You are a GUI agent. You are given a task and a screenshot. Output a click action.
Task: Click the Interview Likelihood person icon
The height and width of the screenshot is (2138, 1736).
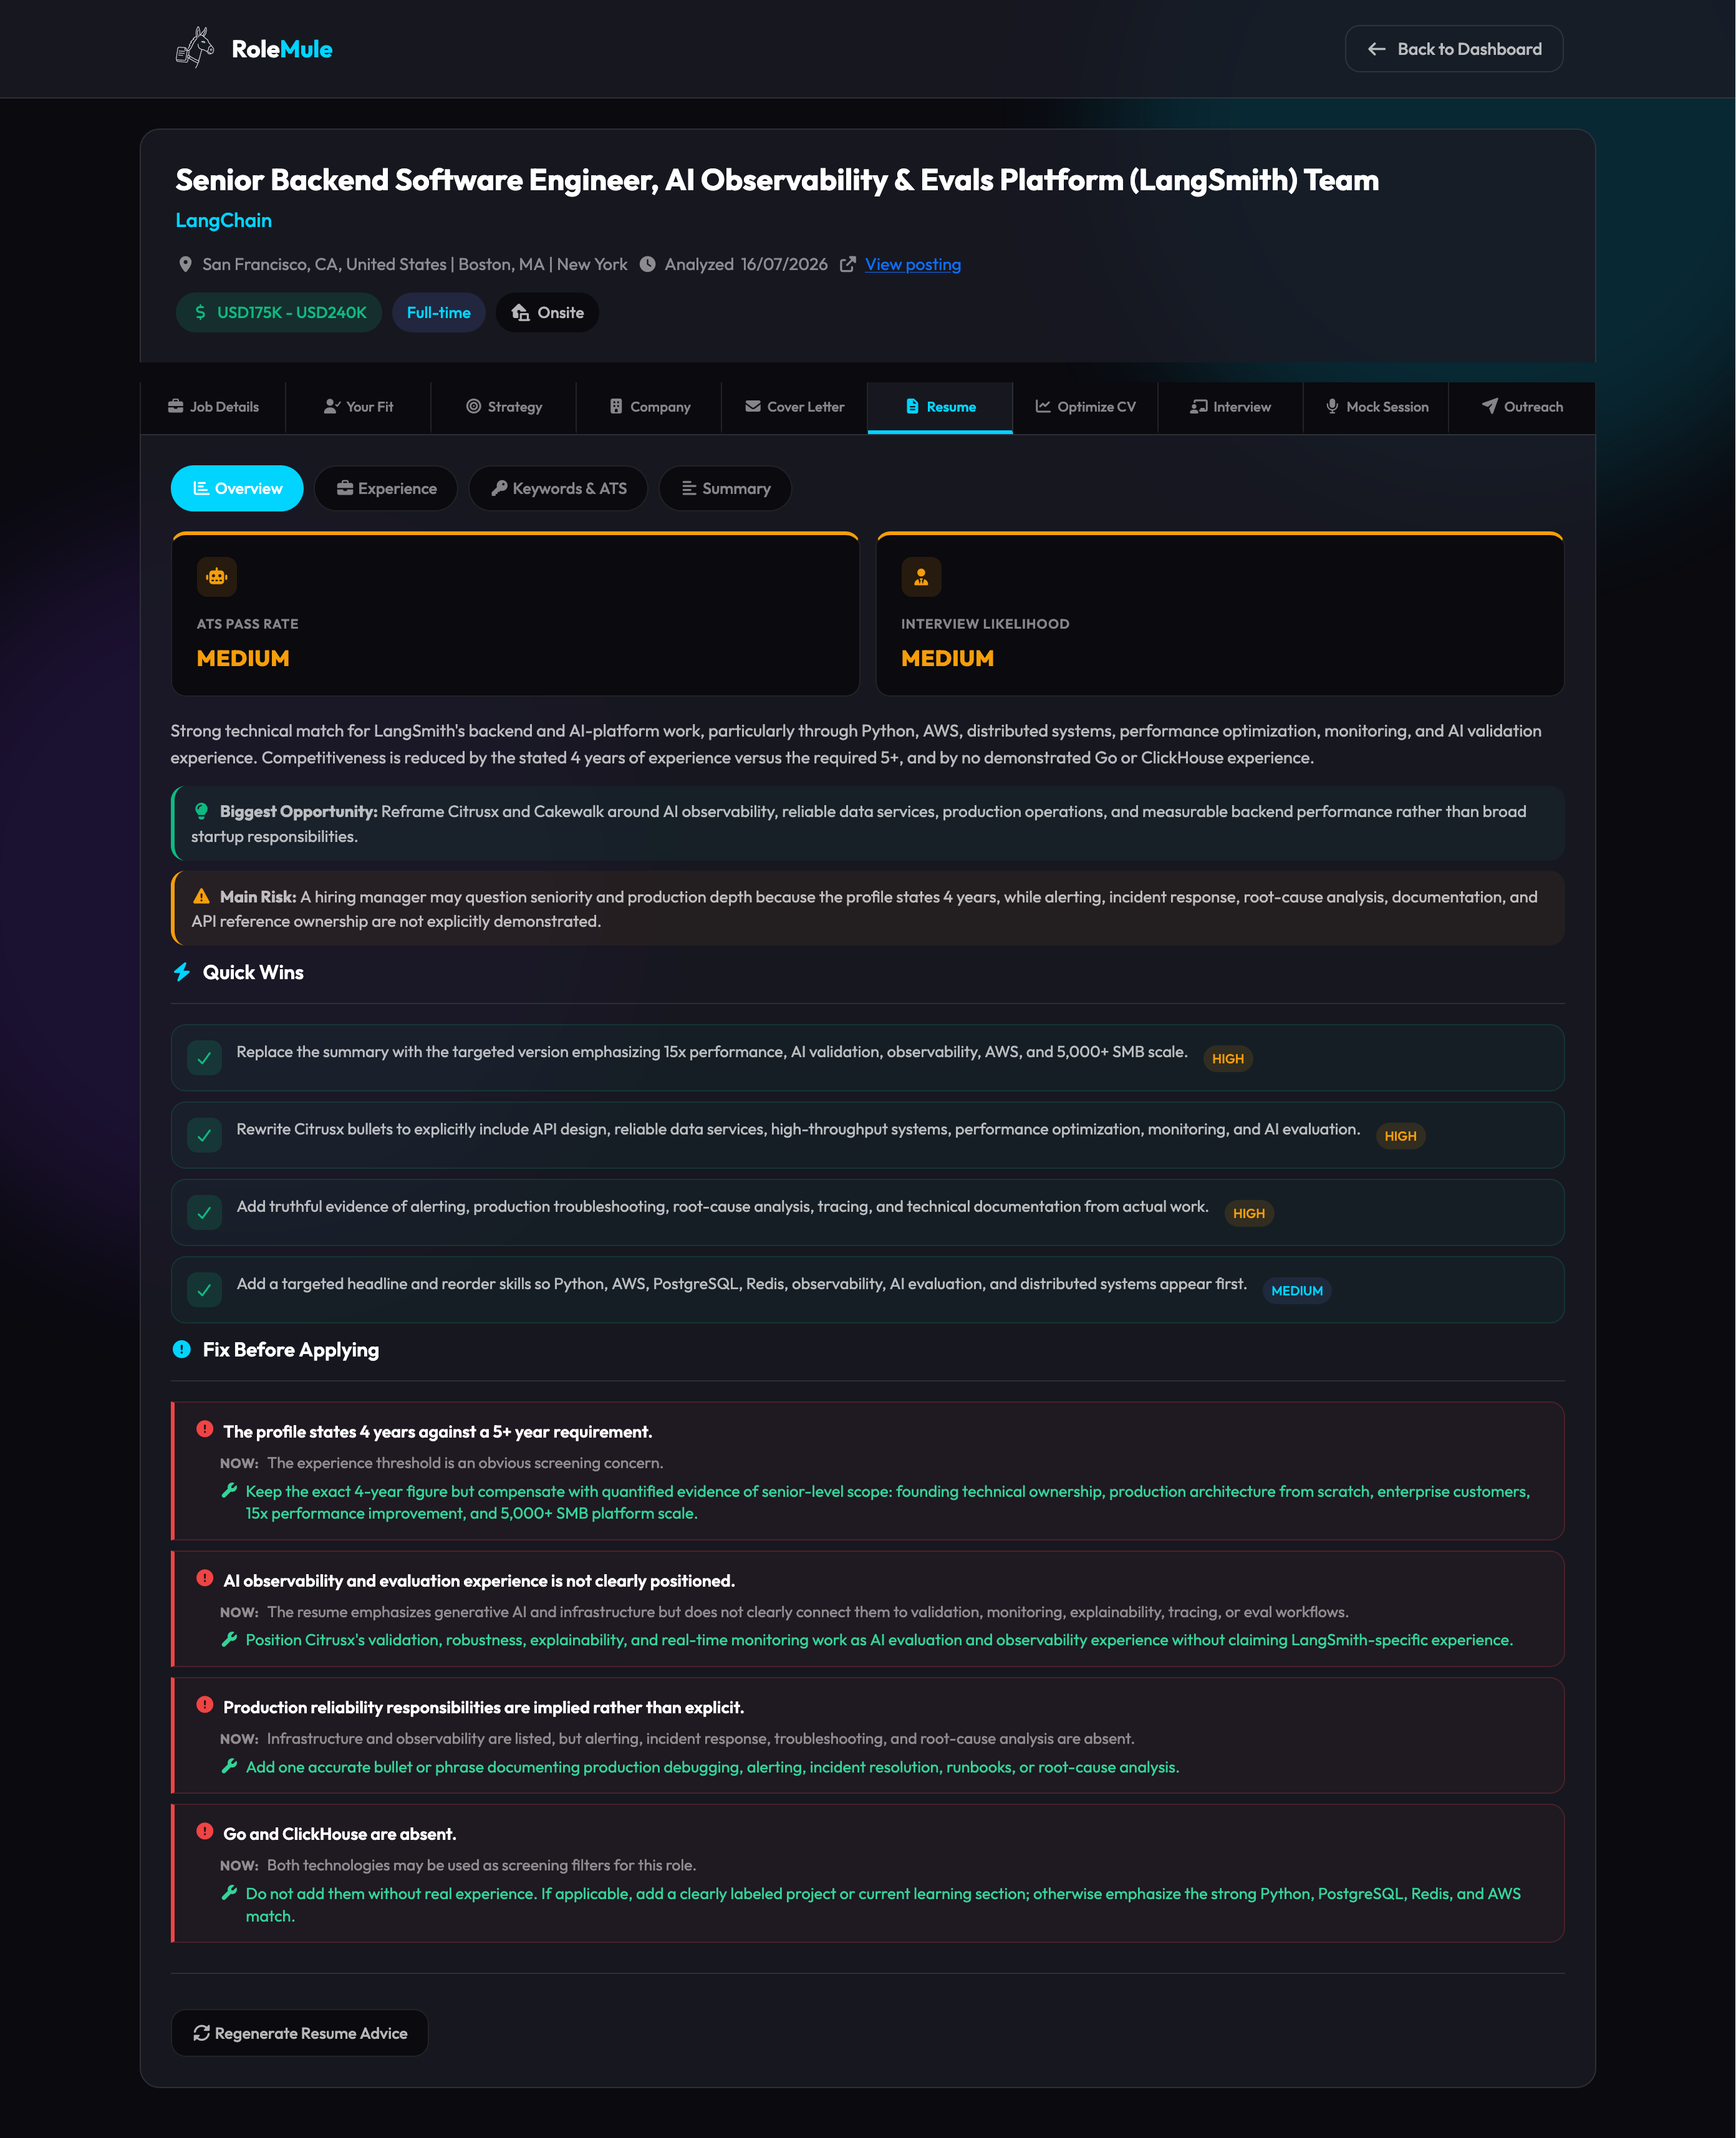[921, 577]
